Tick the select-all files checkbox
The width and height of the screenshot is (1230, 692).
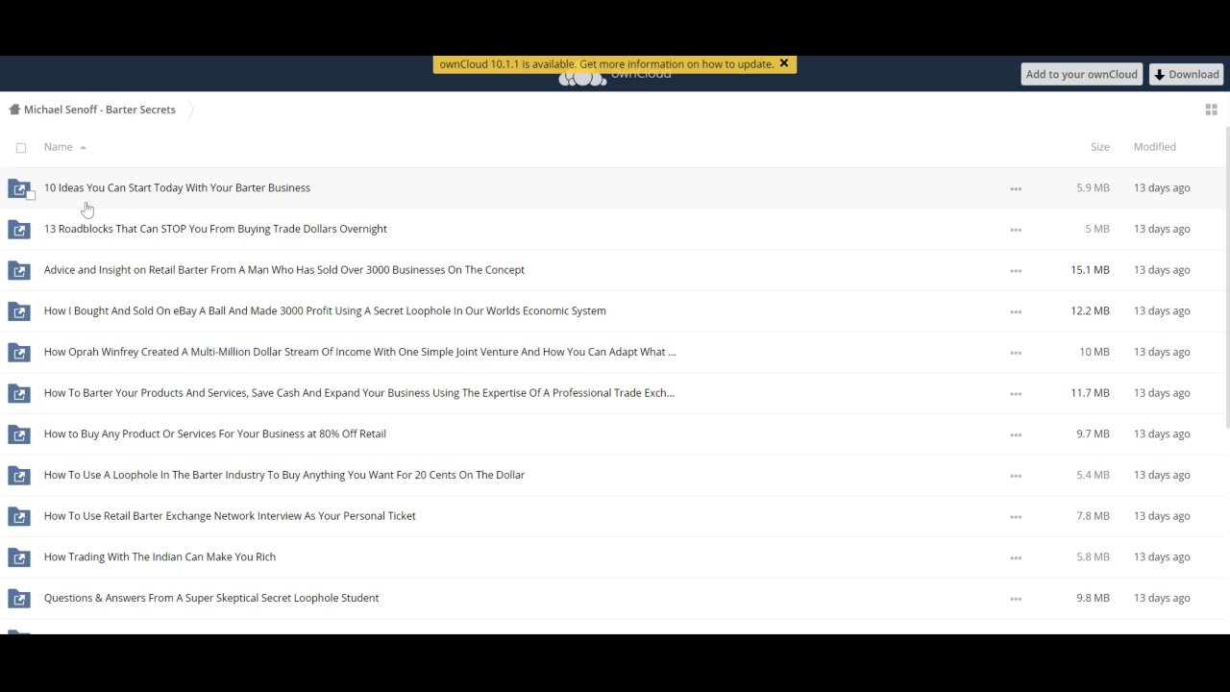coord(21,148)
